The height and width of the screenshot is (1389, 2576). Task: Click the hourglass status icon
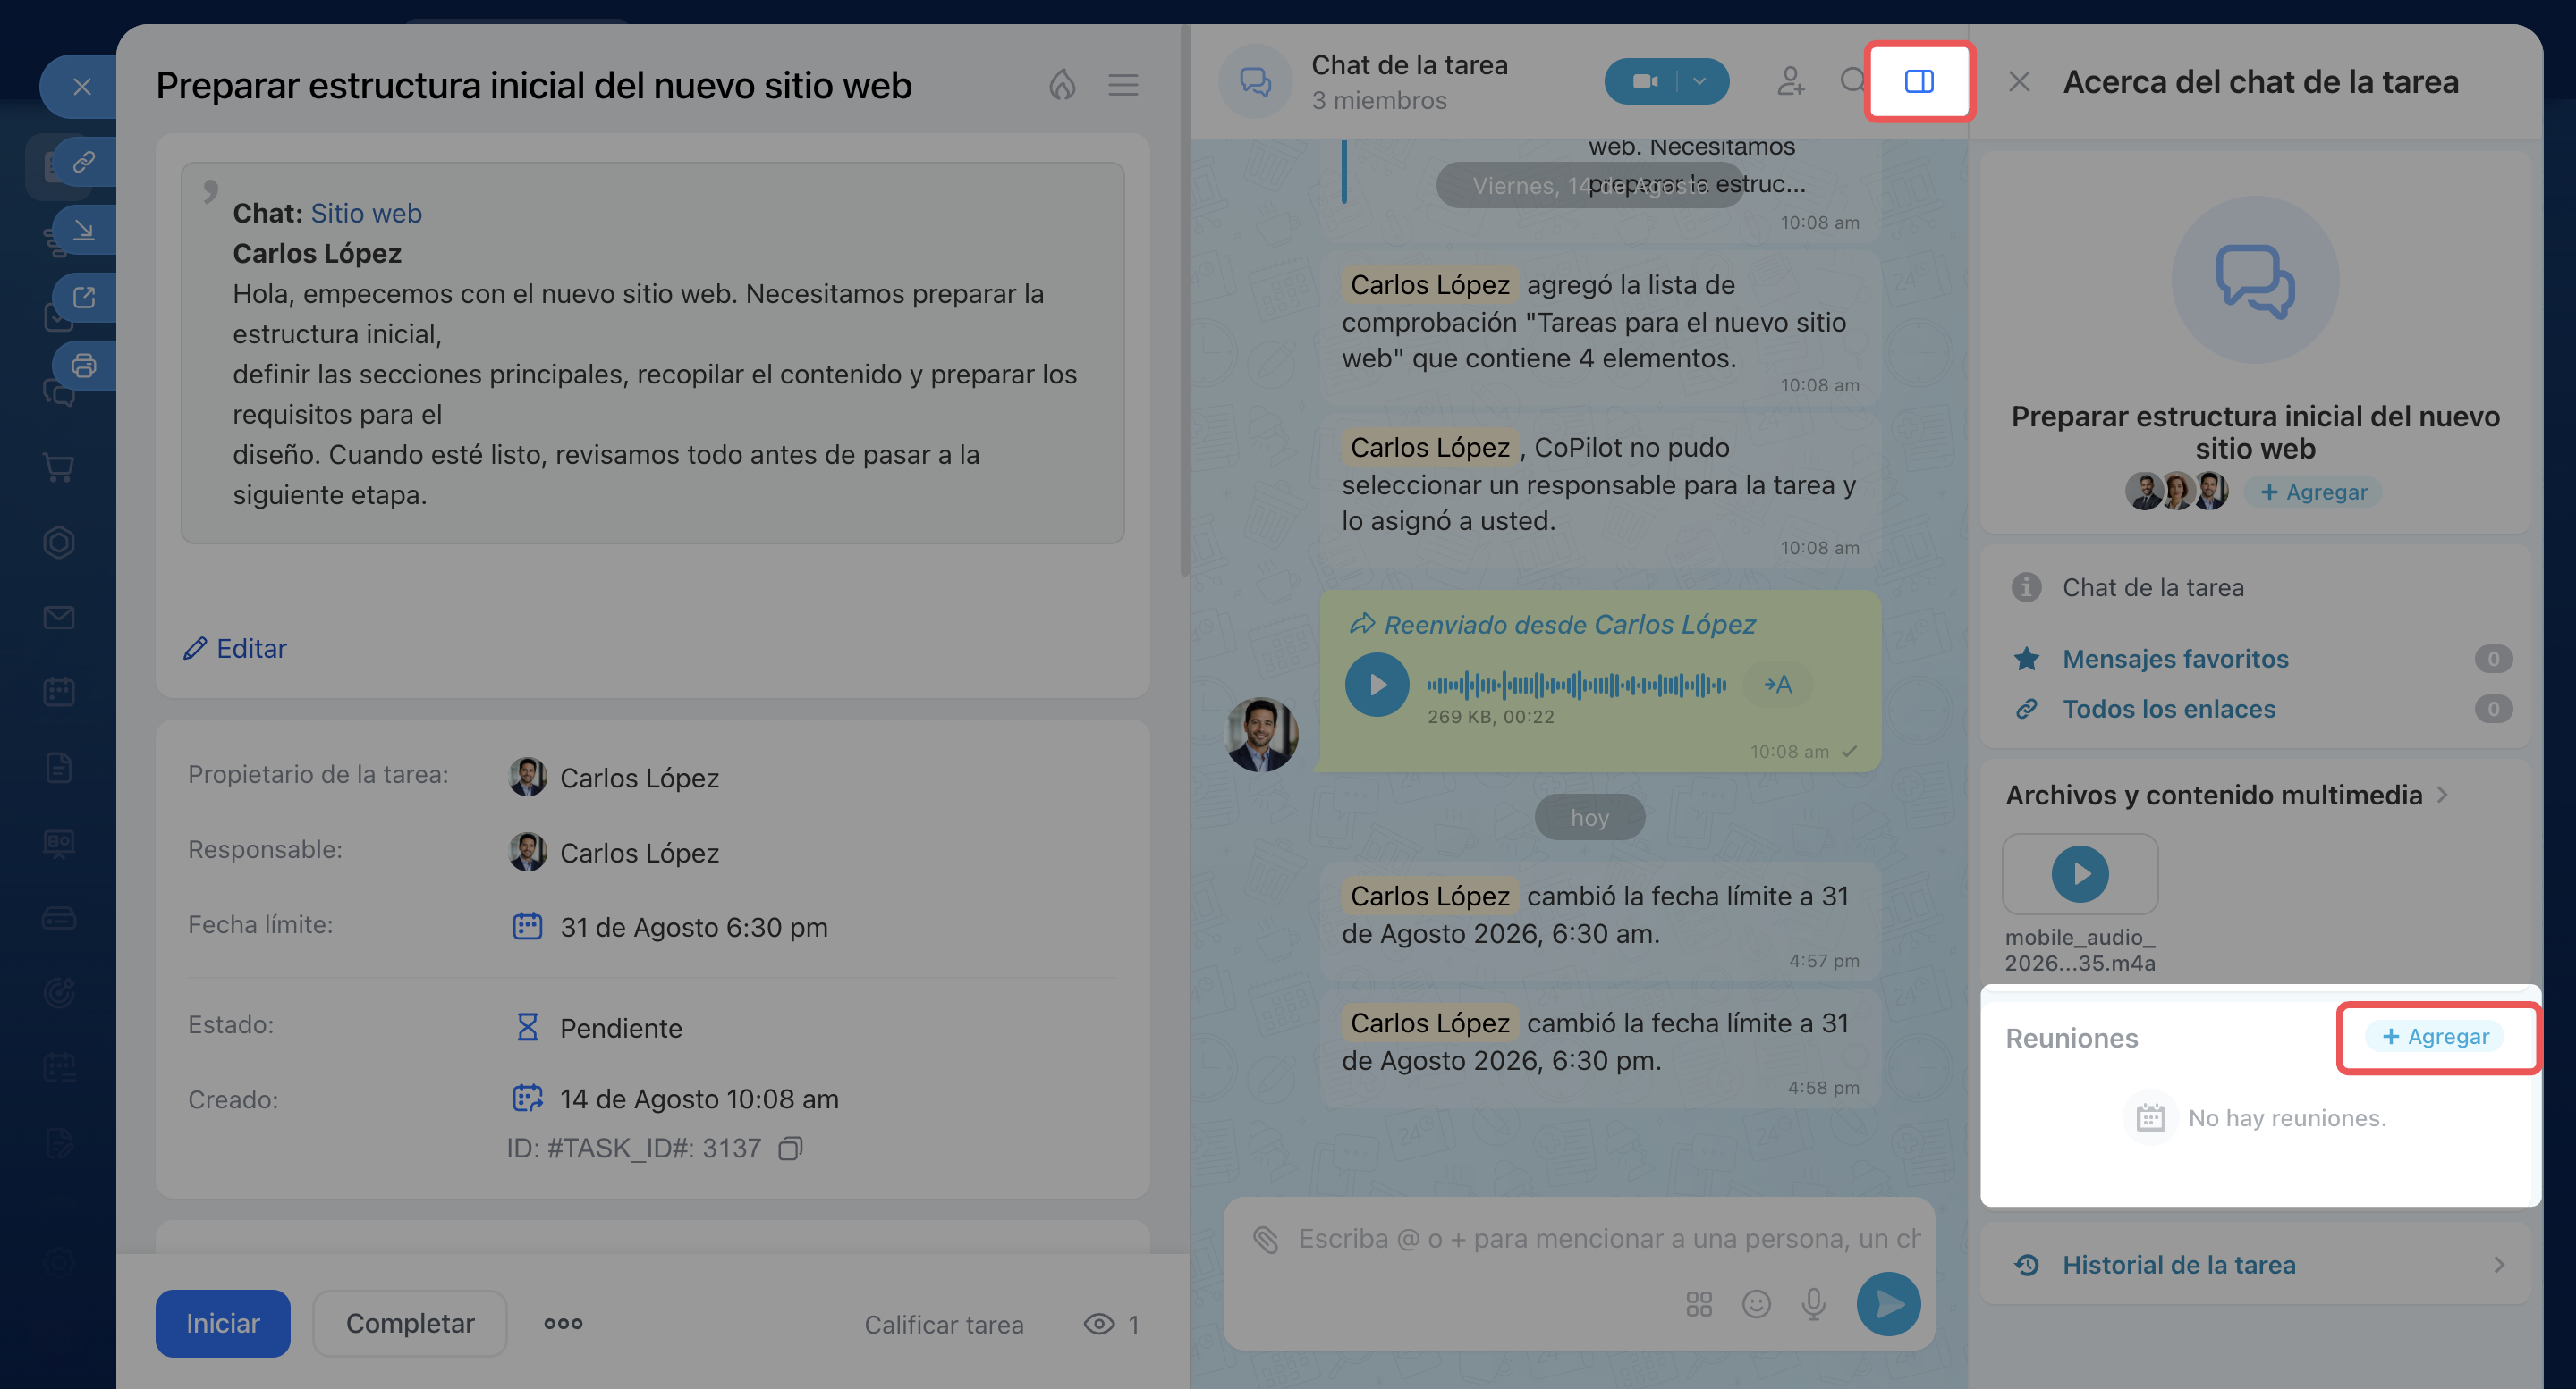coord(527,1027)
